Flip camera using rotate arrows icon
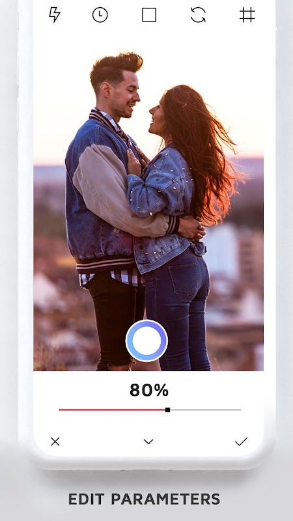The width and height of the screenshot is (293, 521). (198, 15)
